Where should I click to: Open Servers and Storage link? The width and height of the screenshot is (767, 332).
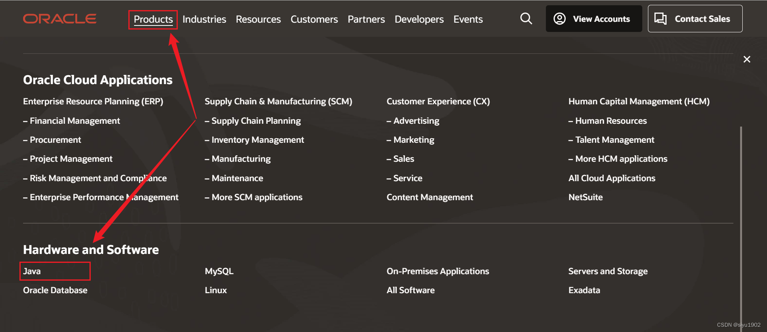(x=608, y=271)
